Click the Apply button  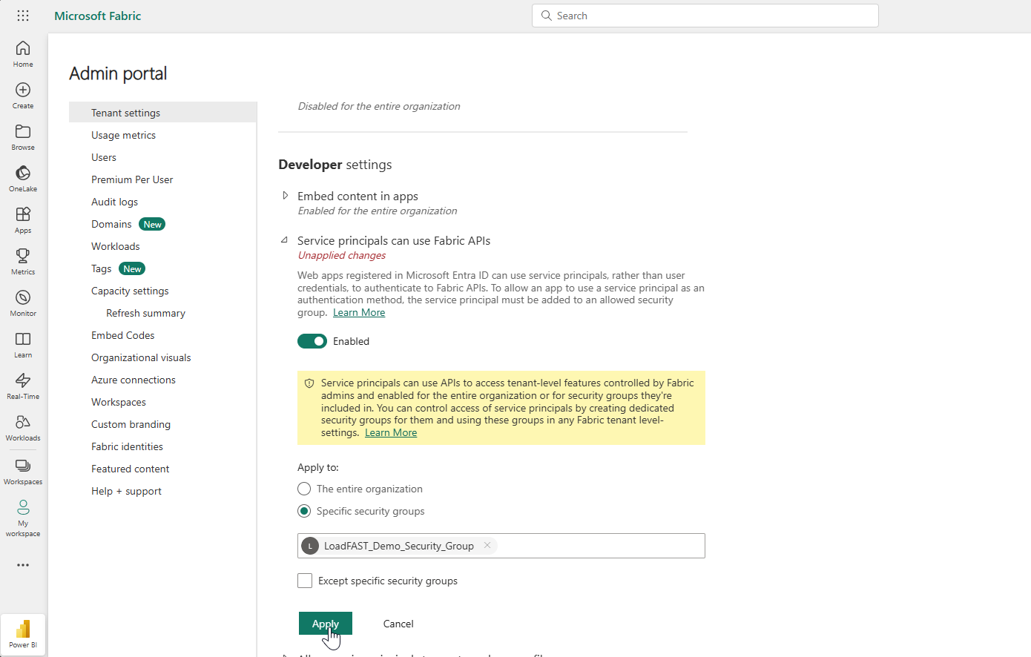tap(325, 624)
